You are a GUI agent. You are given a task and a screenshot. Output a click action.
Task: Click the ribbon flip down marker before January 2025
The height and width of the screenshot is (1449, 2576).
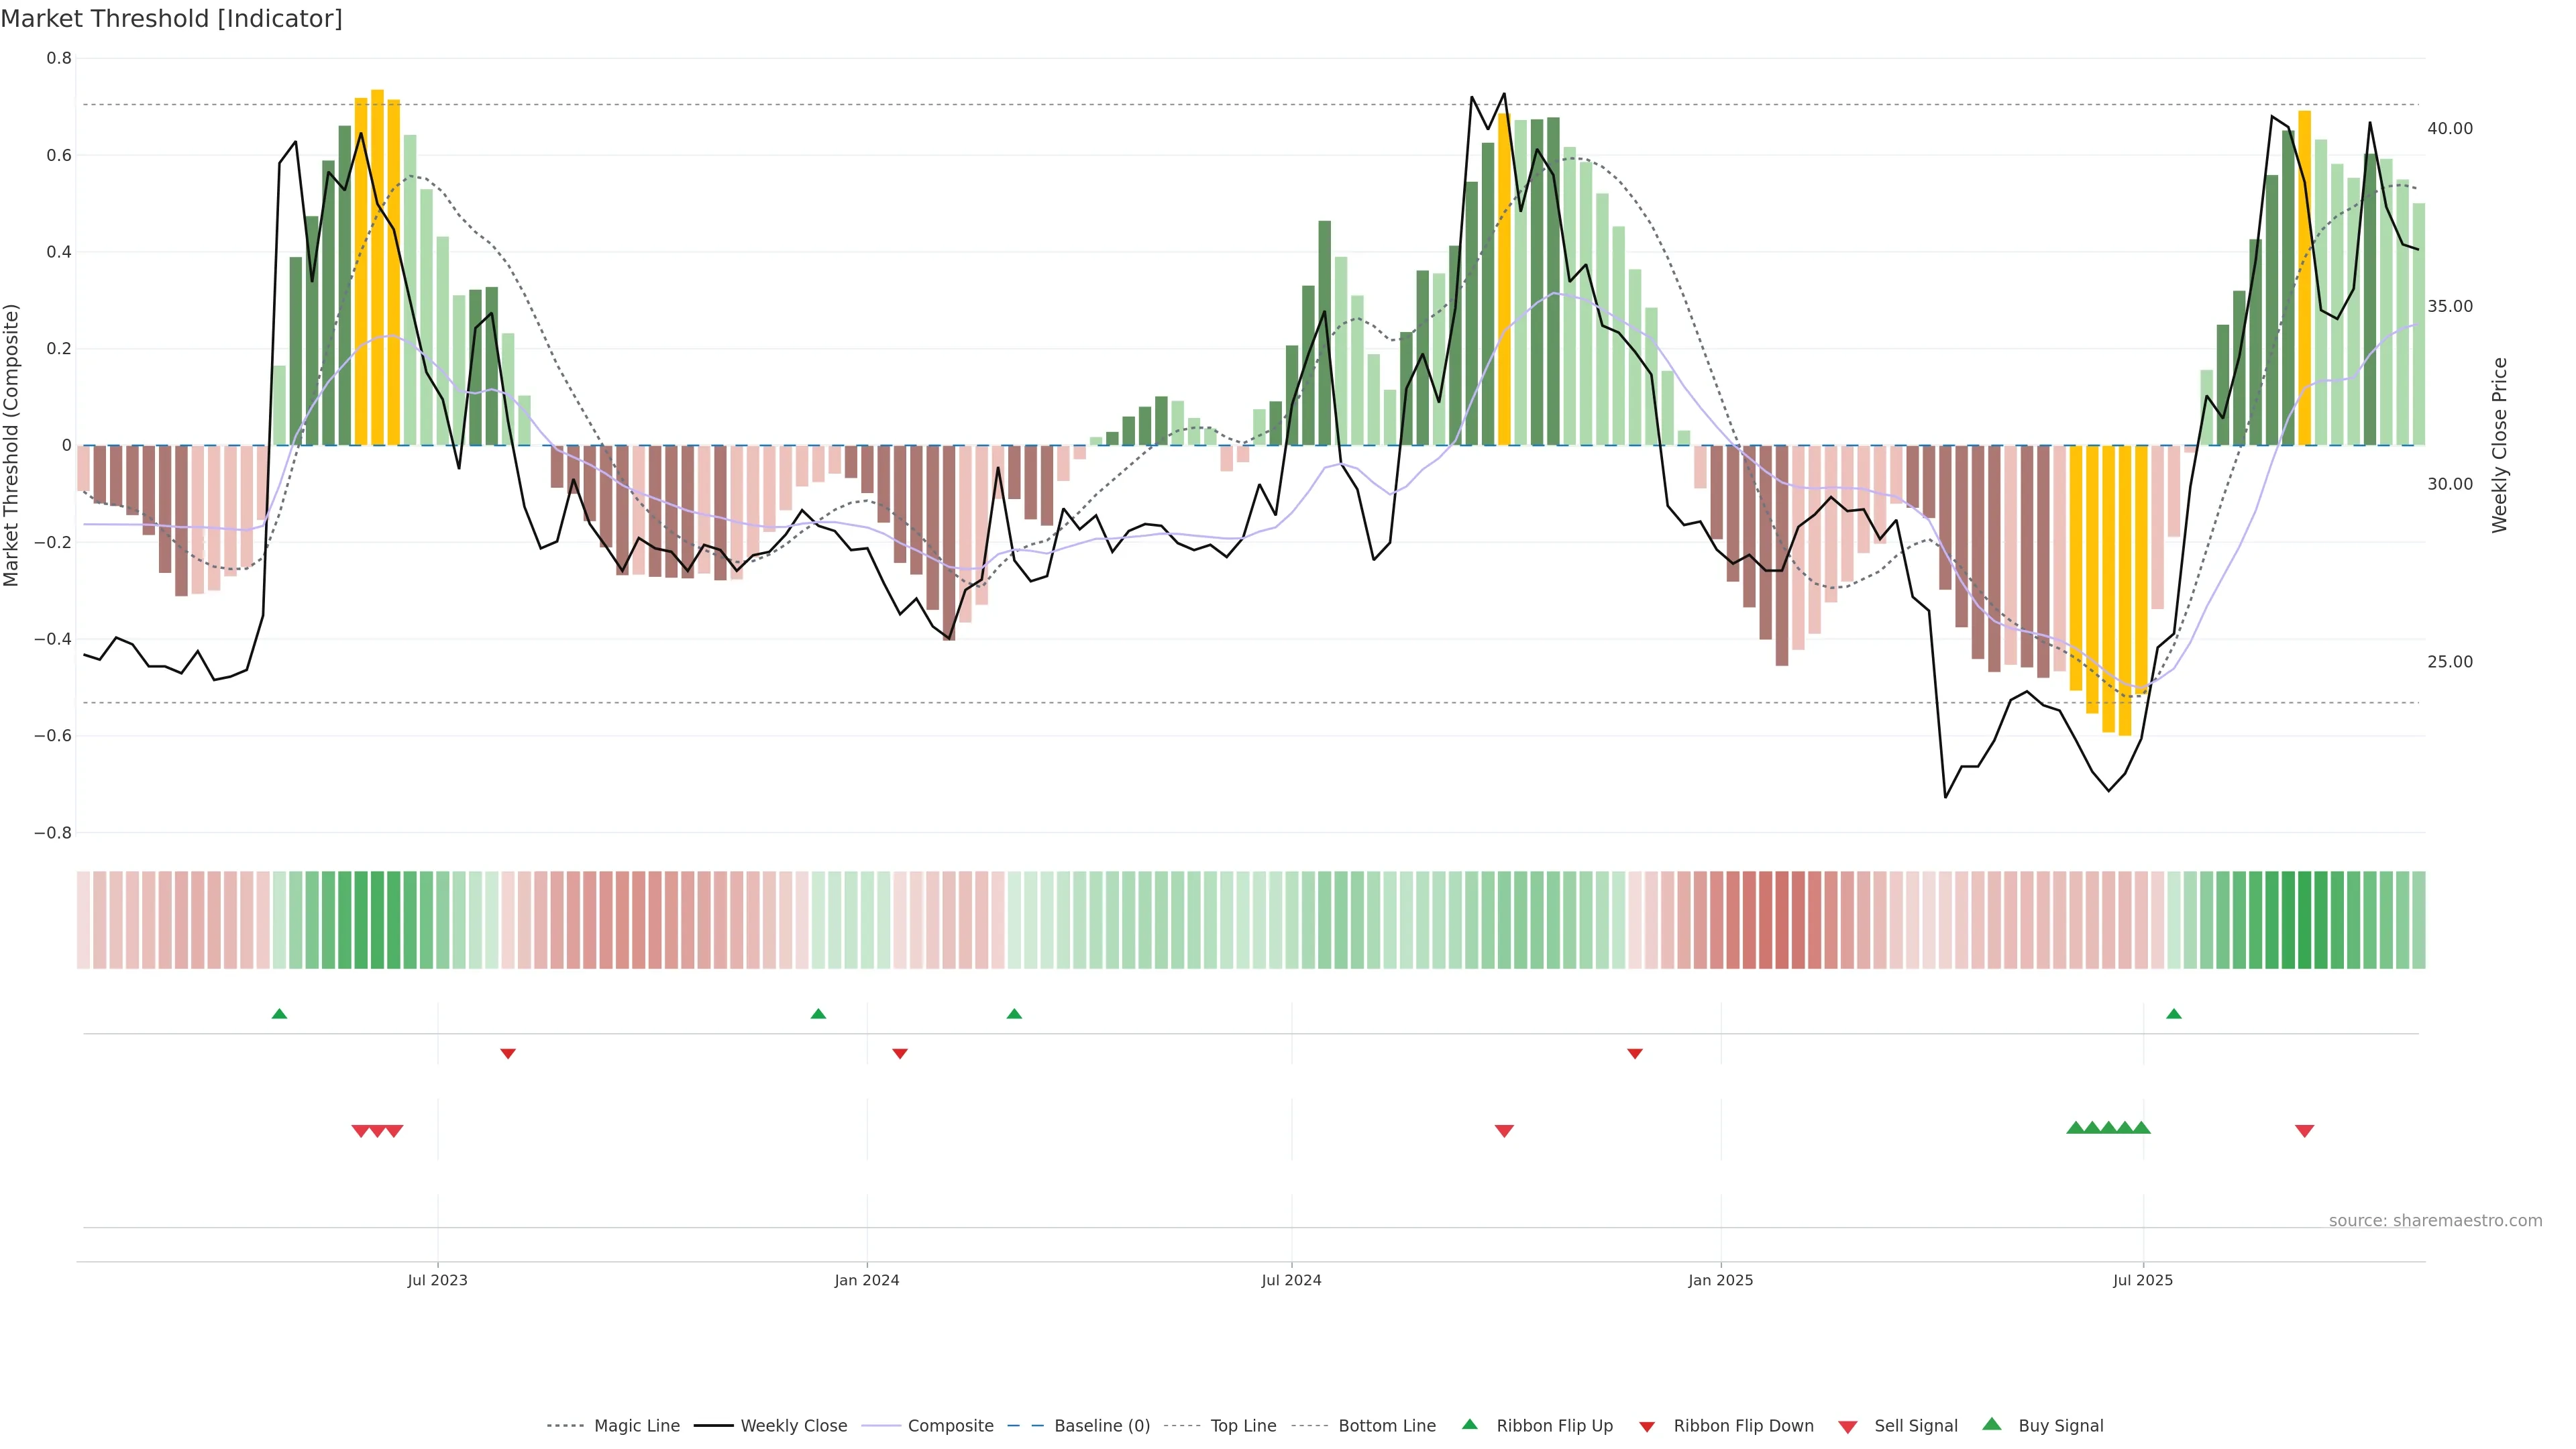(x=1634, y=1054)
